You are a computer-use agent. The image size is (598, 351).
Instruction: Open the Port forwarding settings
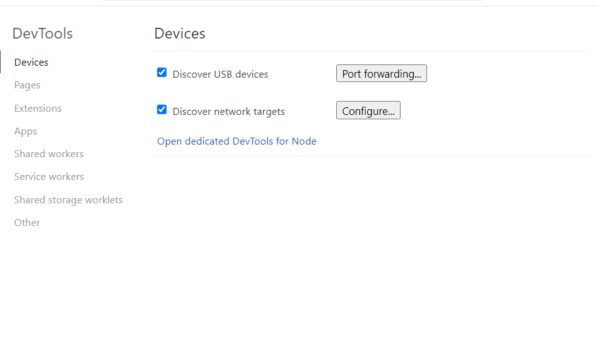point(382,73)
